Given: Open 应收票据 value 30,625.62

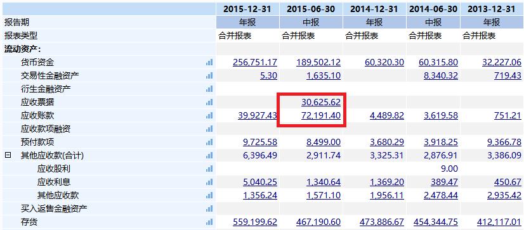Looking at the screenshot, I should coord(321,102).
